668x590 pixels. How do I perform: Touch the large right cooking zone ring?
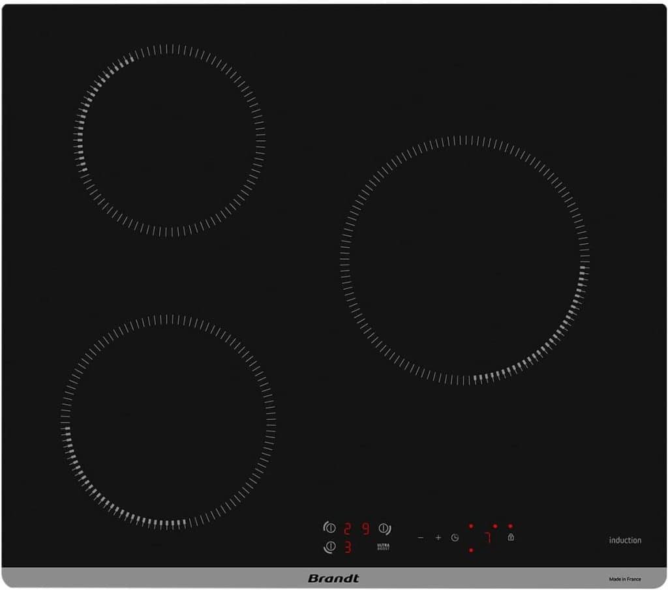tap(464, 261)
